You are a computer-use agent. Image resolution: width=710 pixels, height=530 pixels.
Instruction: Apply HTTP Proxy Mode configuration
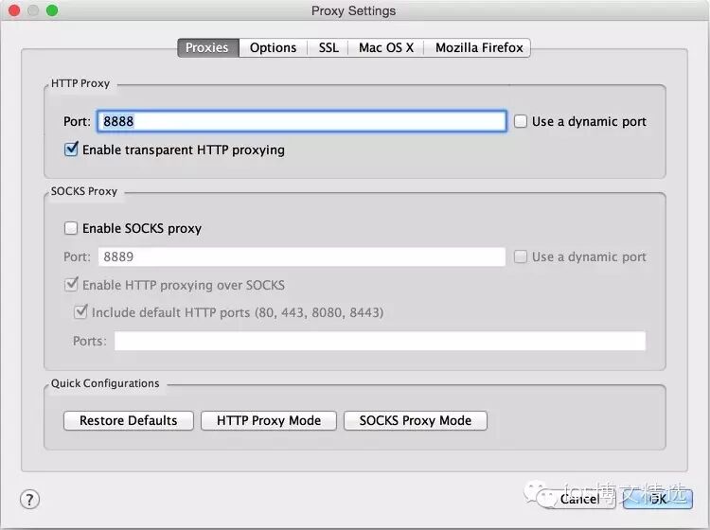[x=269, y=420]
